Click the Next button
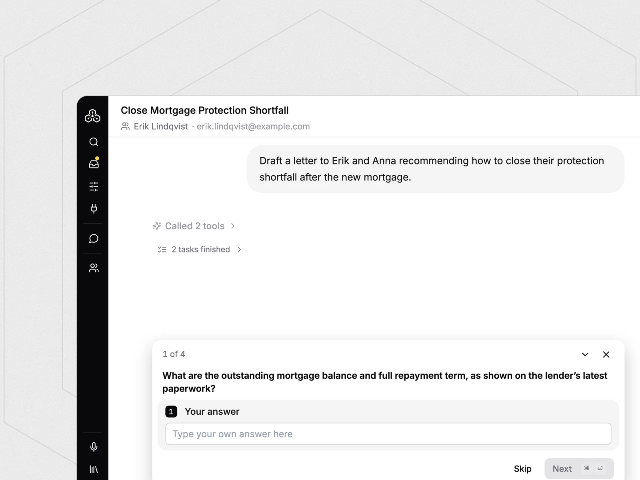640x480 pixels. tap(579, 469)
